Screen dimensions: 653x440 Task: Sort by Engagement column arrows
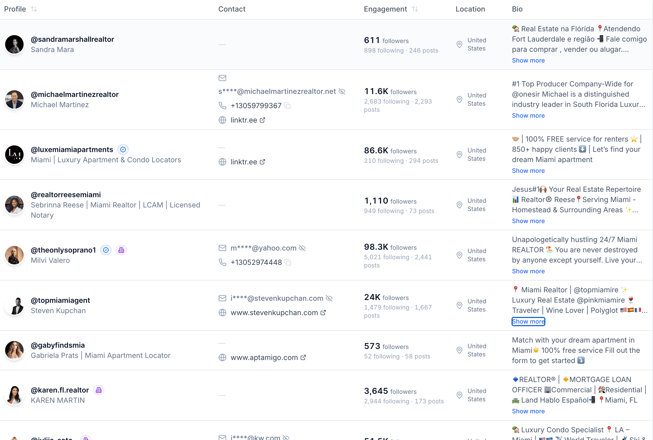tap(415, 9)
